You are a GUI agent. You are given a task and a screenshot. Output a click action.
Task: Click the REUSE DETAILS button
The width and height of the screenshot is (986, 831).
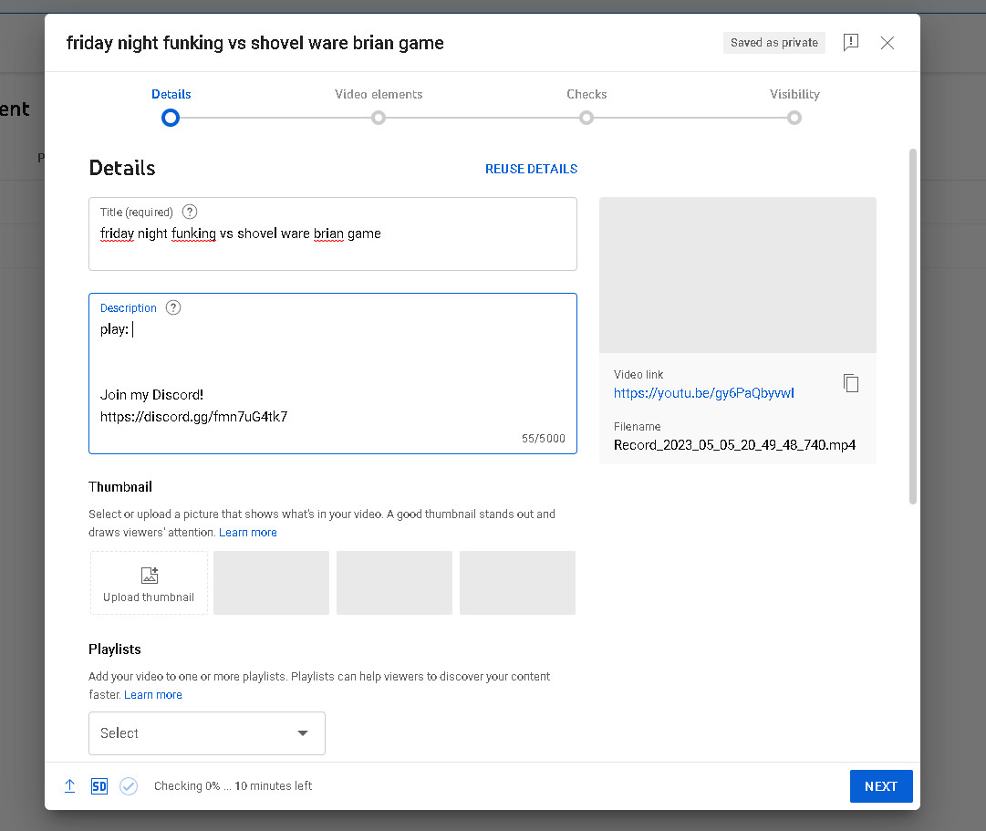(x=532, y=169)
